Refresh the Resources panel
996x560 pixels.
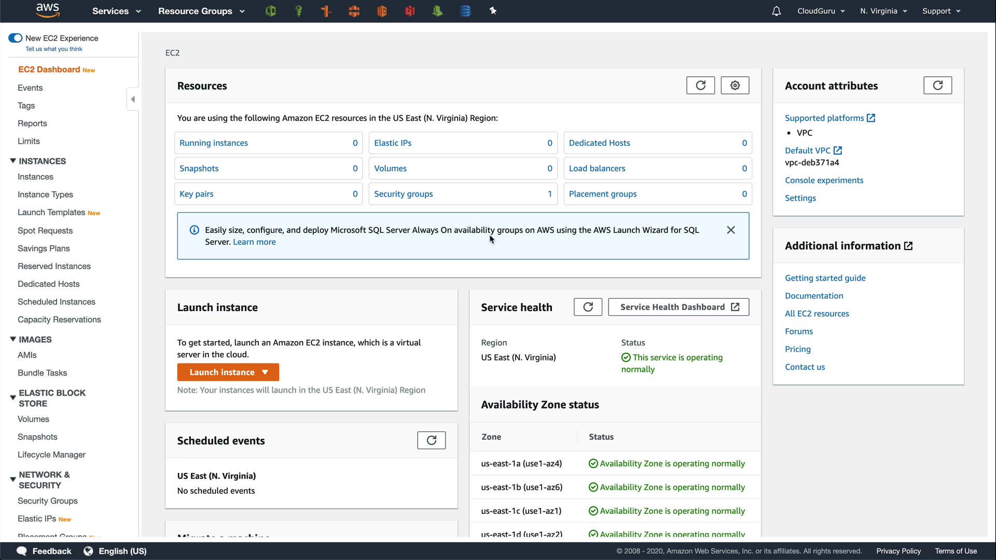(700, 86)
